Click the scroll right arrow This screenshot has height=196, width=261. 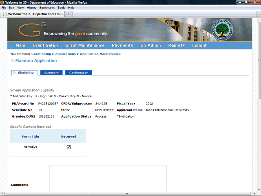[254, 194]
